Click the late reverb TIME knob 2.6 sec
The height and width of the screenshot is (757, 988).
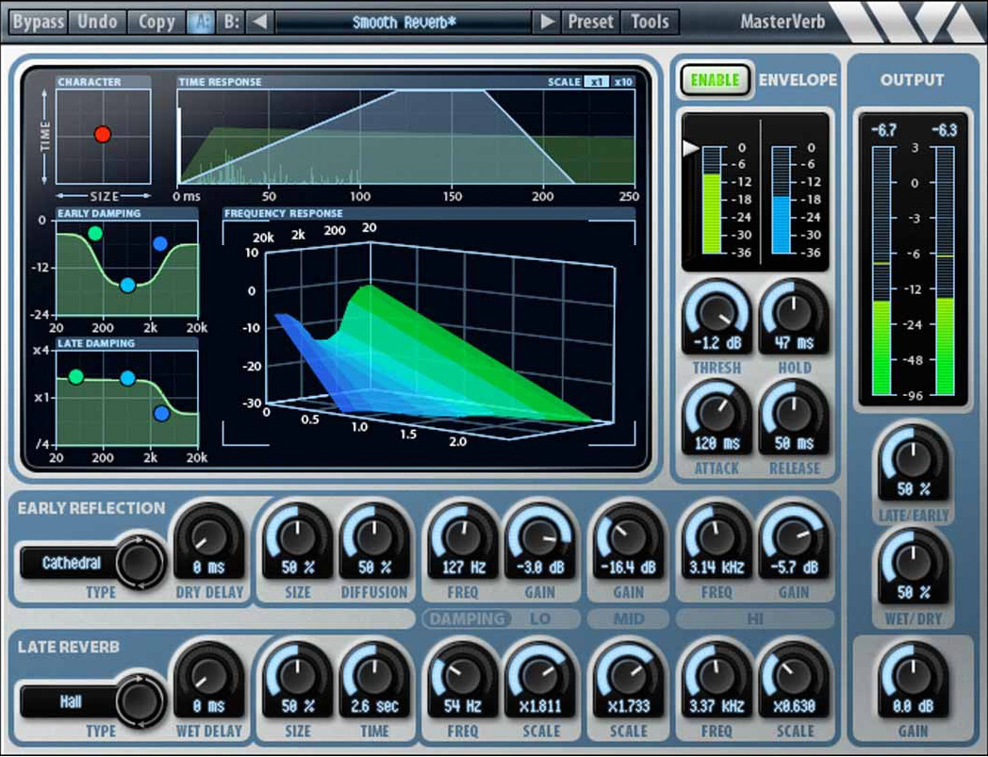(374, 676)
